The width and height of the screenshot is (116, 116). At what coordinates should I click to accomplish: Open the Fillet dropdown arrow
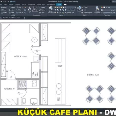pos(23,10)
